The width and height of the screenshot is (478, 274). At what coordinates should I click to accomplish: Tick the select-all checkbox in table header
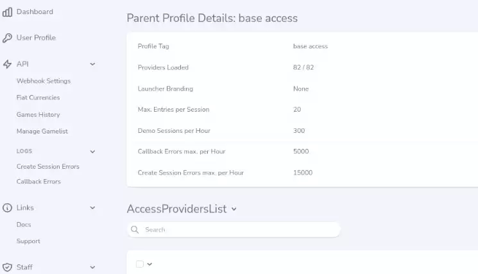pyautogui.click(x=140, y=264)
